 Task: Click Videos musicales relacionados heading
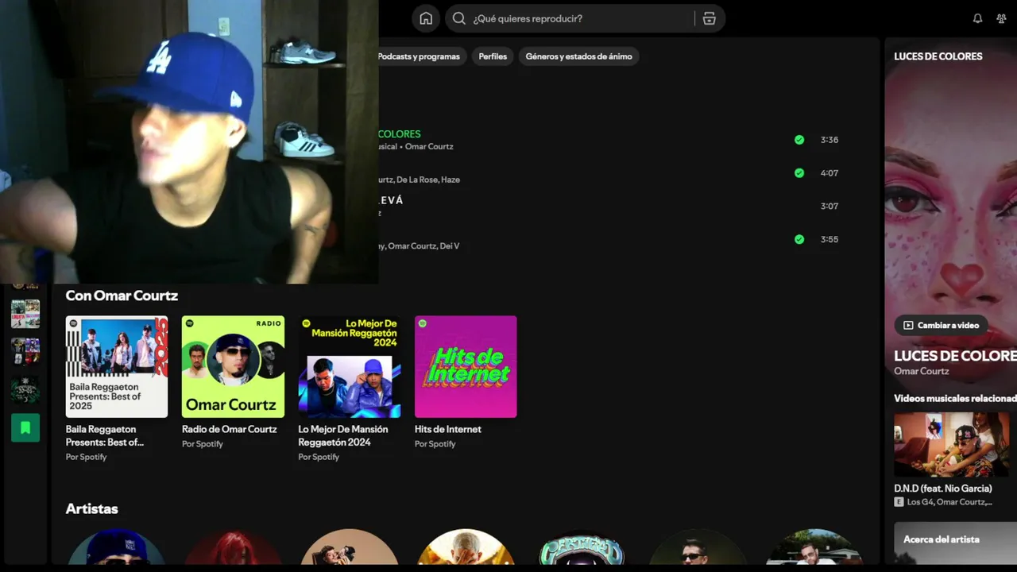point(955,399)
